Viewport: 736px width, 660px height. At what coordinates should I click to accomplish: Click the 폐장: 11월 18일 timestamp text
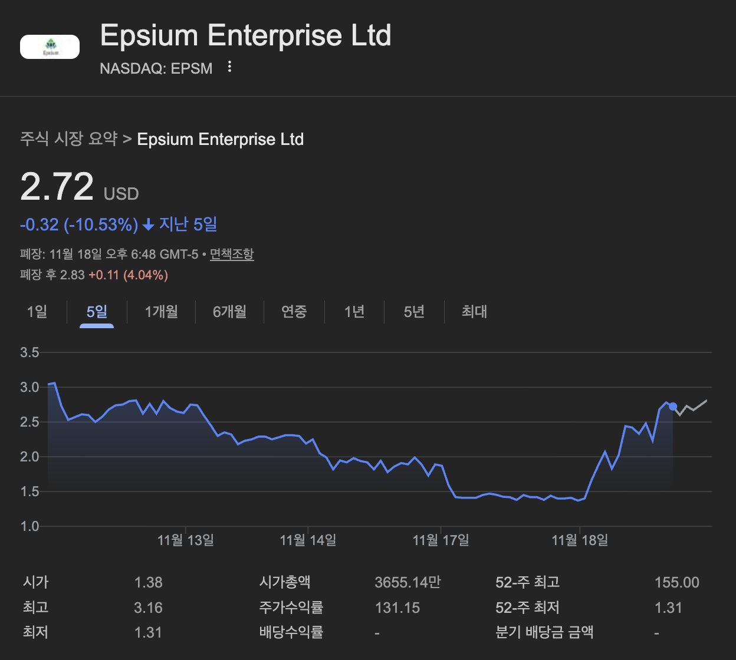109,255
